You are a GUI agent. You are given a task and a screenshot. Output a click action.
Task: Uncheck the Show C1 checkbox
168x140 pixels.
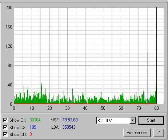pyautogui.click(x=5, y=120)
